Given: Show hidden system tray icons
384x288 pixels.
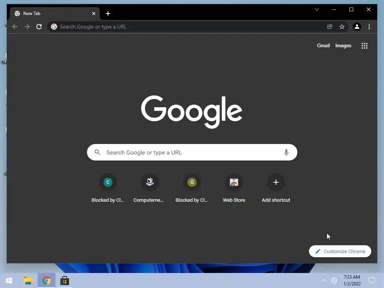Looking at the screenshot, I should (324, 280).
